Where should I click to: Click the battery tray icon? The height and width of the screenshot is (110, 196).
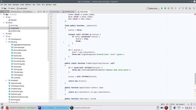[162, 108]
